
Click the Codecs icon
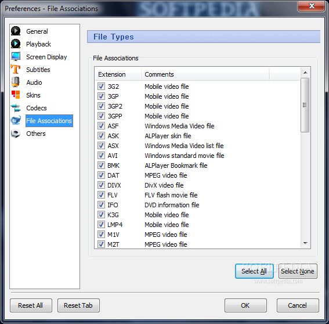point(16,108)
